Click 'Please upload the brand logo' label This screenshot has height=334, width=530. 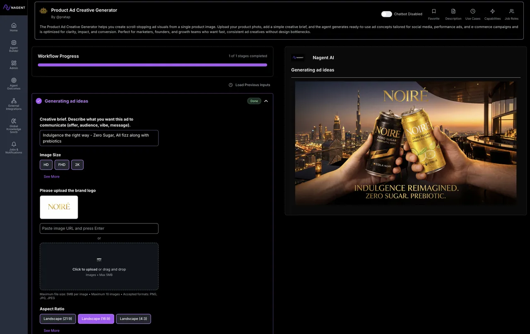click(x=67, y=190)
